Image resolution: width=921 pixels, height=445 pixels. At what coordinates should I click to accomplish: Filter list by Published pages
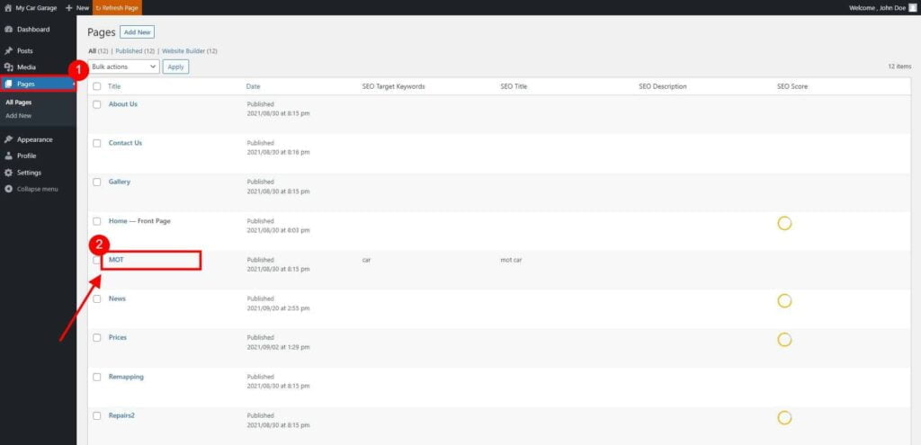[135, 51]
